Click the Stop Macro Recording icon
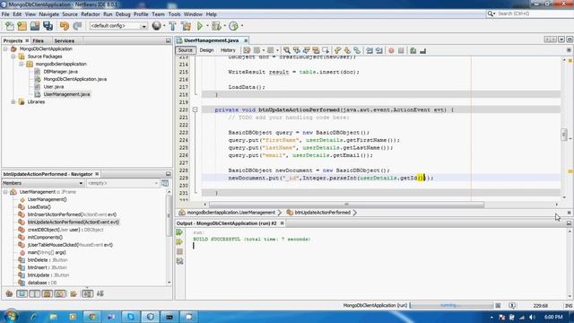Screen dimensions: 574x323 pos(401,50)
